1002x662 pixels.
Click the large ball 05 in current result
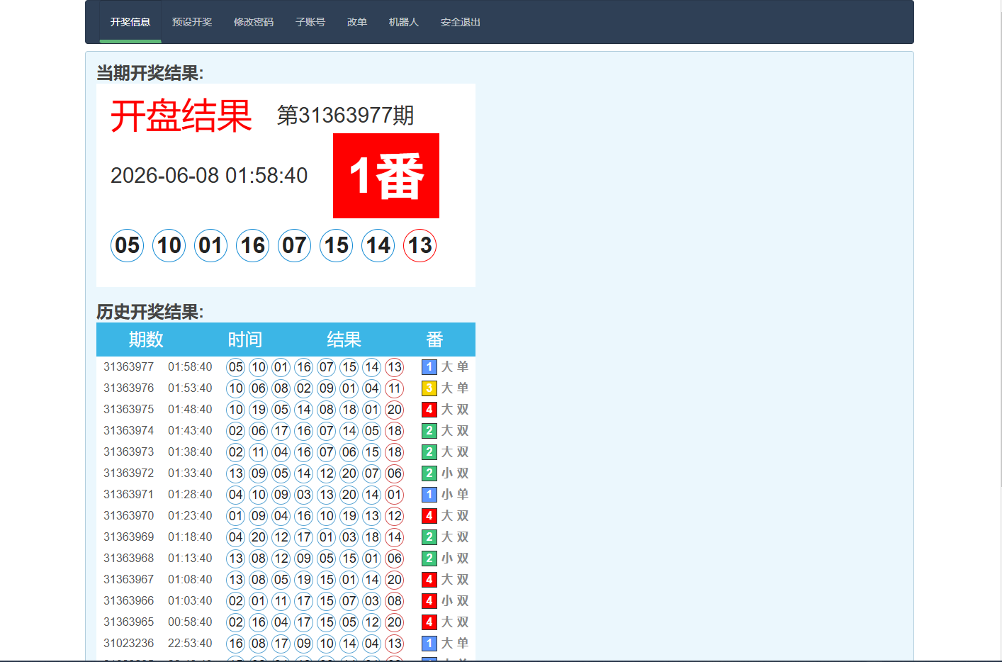(128, 246)
